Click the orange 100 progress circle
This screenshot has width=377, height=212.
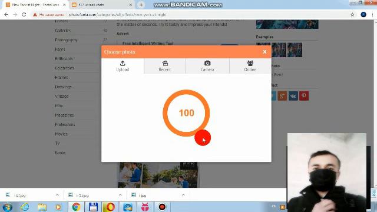(186, 113)
